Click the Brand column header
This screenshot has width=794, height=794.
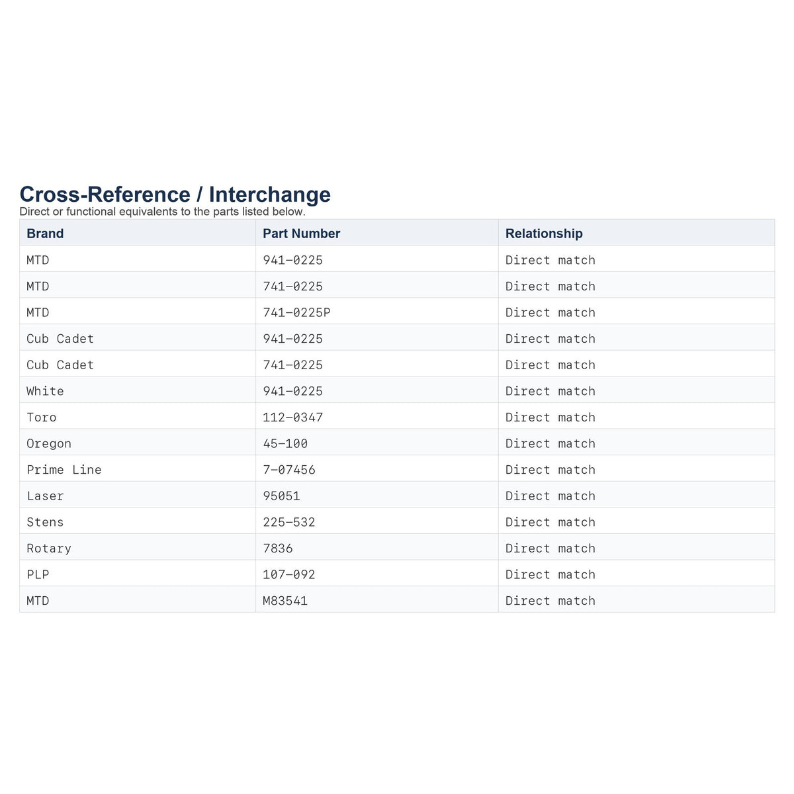(x=45, y=234)
